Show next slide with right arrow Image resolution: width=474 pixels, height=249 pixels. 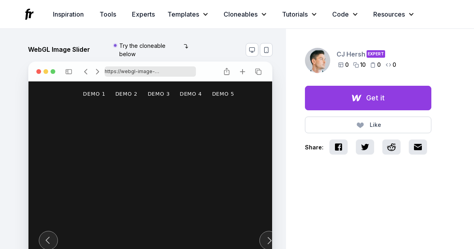pyautogui.click(x=266, y=240)
